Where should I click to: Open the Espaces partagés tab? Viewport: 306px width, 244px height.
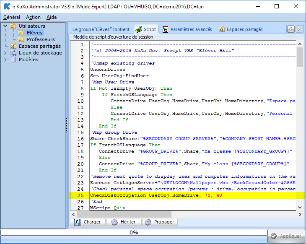tap(241, 29)
